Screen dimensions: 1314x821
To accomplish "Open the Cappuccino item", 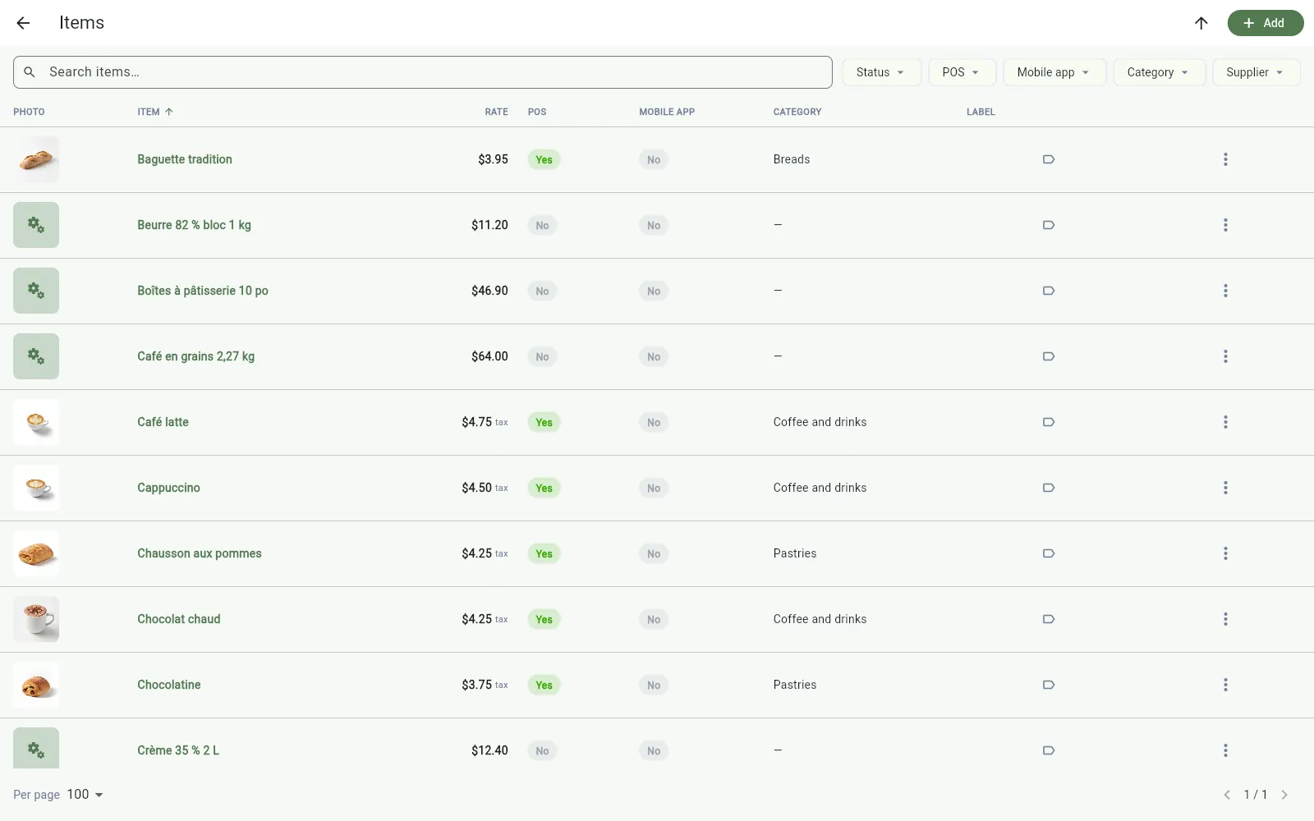I will 168,488.
